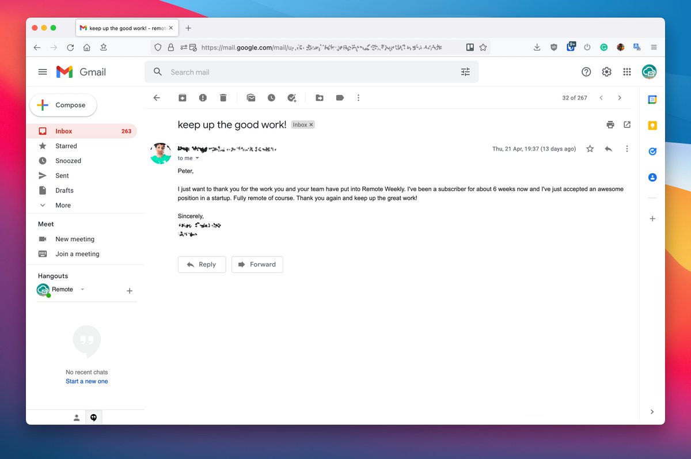Hide the side panel chevron
This screenshot has height=459, width=691.
(x=652, y=412)
